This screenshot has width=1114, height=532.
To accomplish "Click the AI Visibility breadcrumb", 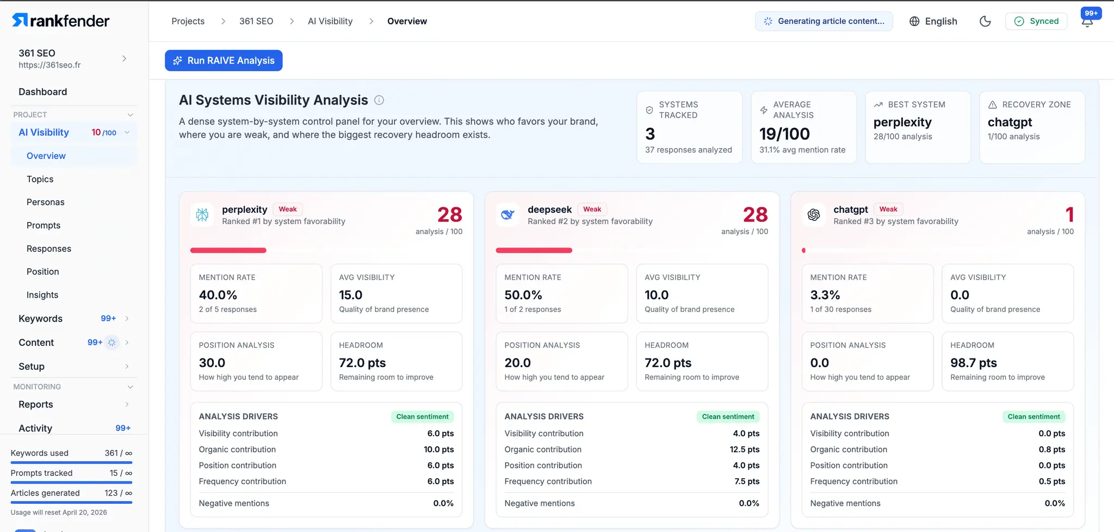I will pyautogui.click(x=330, y=21).
